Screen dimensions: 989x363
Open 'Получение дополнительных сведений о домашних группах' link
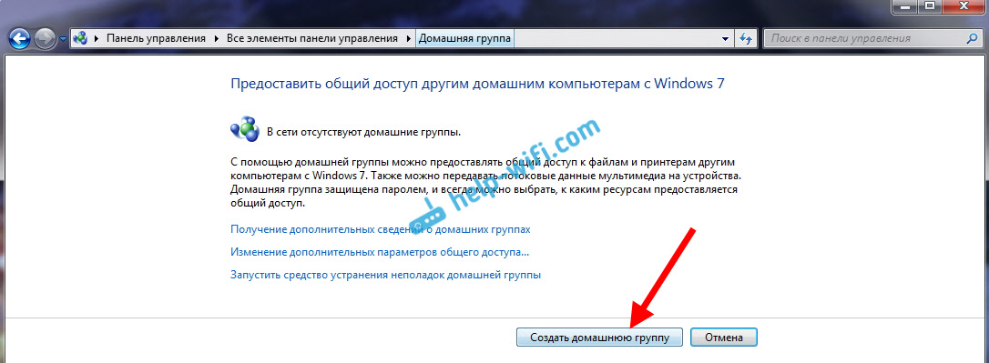381,229
